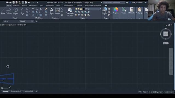
Task: Click the Plot (print) icon
Action: point(26,2)
